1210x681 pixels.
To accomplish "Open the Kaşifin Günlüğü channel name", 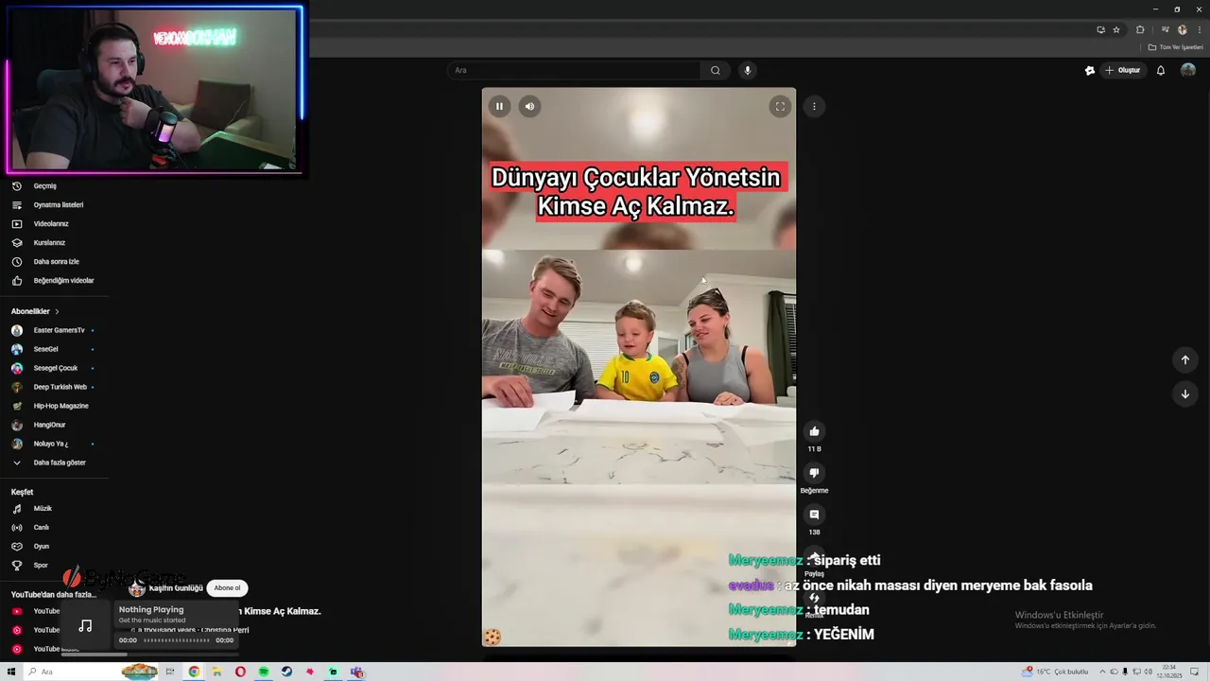I will [x=176, y=588].
